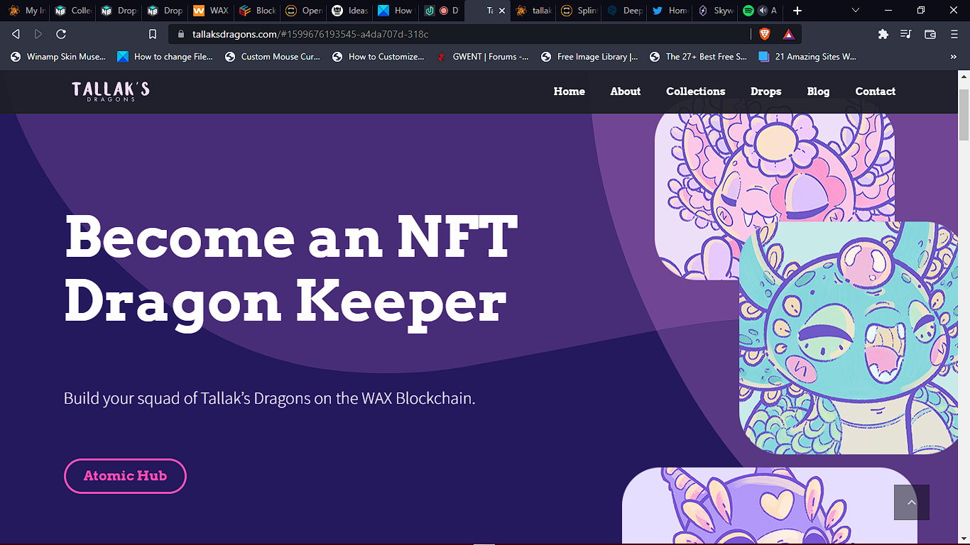Image resolution: width=970 pixels, height=545 pixels.
Task: Switch to the Twitter 'Hom' tab
Action: [670, 11]
